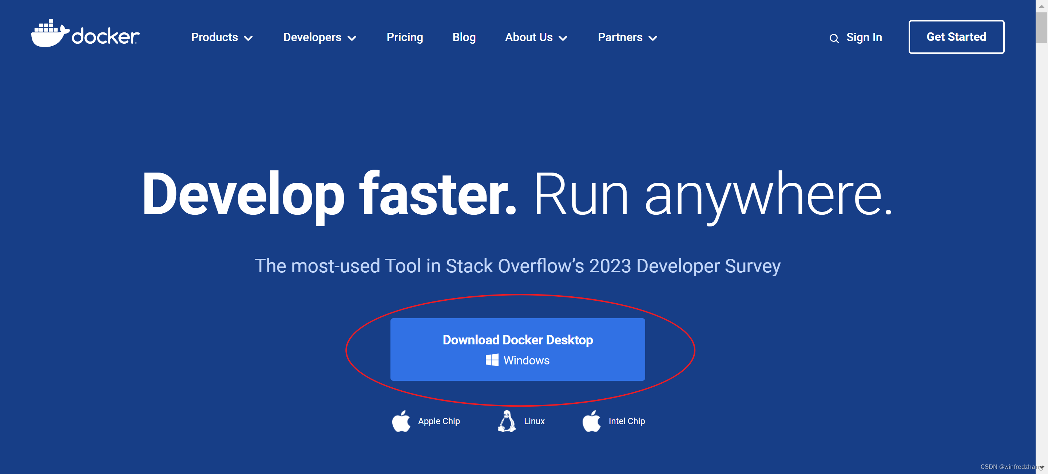Select the Linux download link
This screenshot has width=1048, height=474.
click(534, 421)
